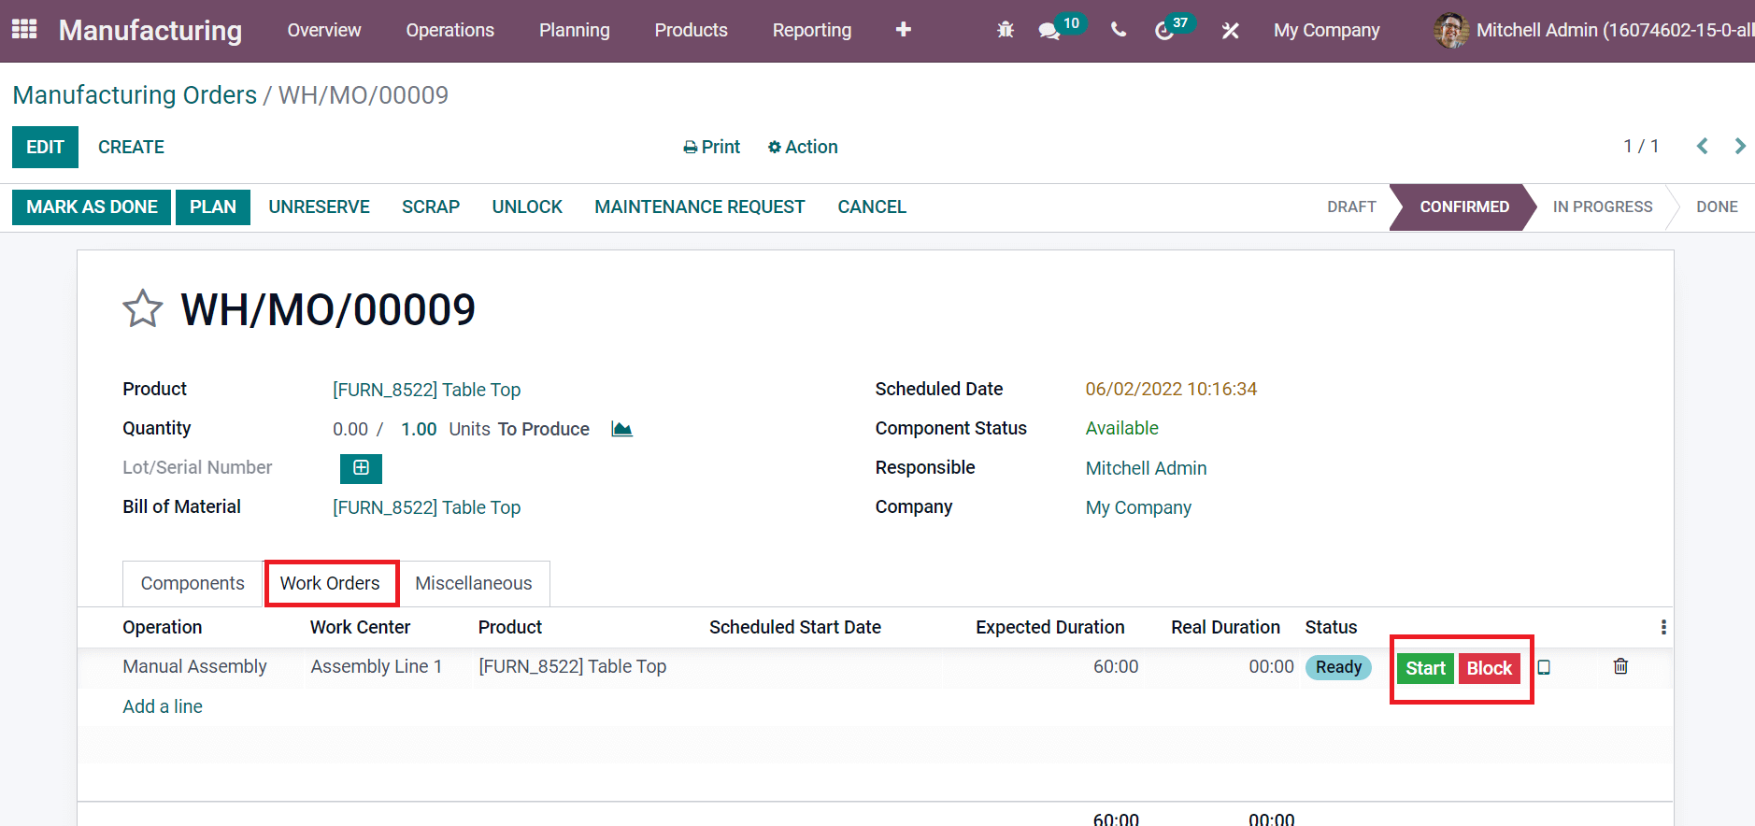Viewport: 1755px width, 826px height.
Task: Switch to the Components tab
Action: point(193,583)
